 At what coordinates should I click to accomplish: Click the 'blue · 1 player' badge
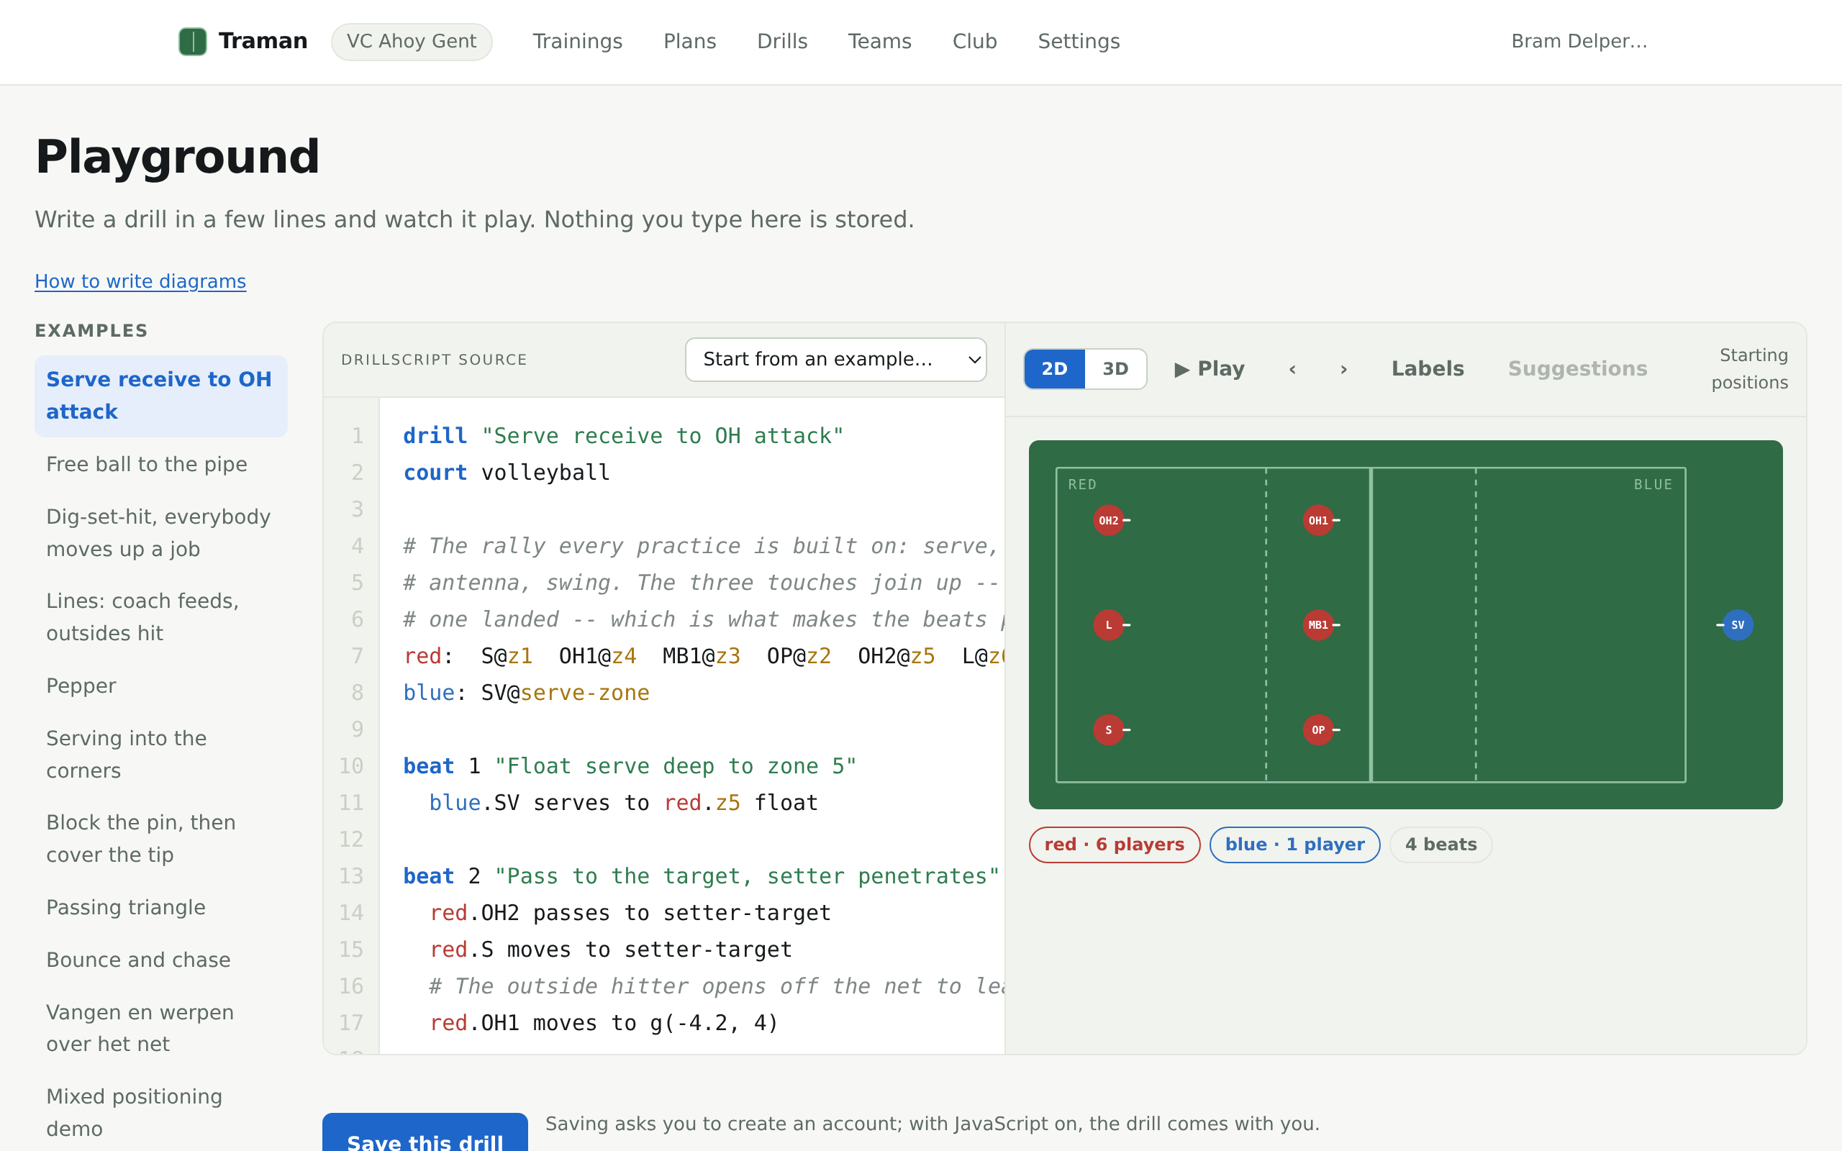(x=1294, y=845)
